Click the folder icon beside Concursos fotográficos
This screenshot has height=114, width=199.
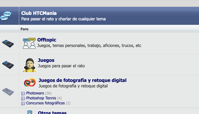pyautogui.click(x=23, y=103)
